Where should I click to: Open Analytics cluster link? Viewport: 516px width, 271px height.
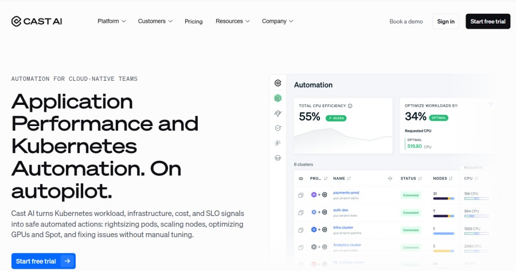[347, 245]
